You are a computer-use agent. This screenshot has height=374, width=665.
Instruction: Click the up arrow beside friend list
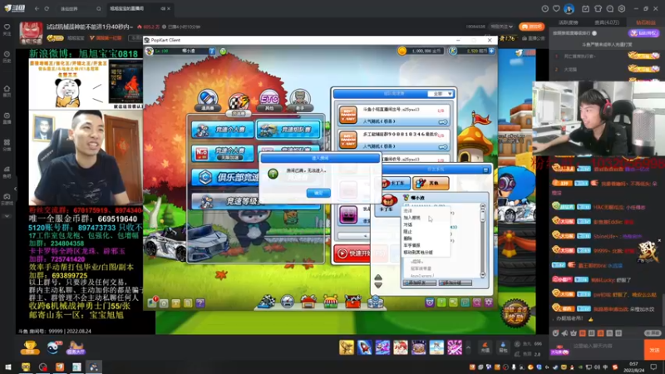point(378,278)
